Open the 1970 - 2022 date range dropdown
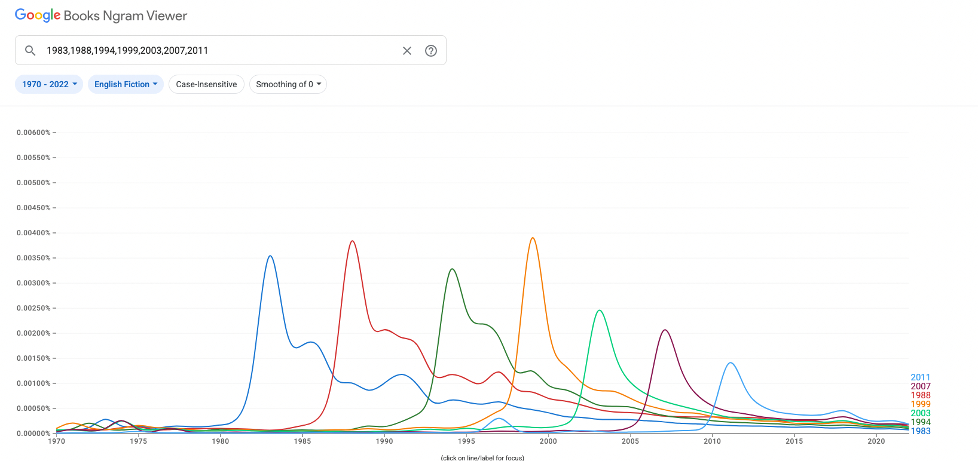This screenshot has width=978, height=461. point(49,84)
